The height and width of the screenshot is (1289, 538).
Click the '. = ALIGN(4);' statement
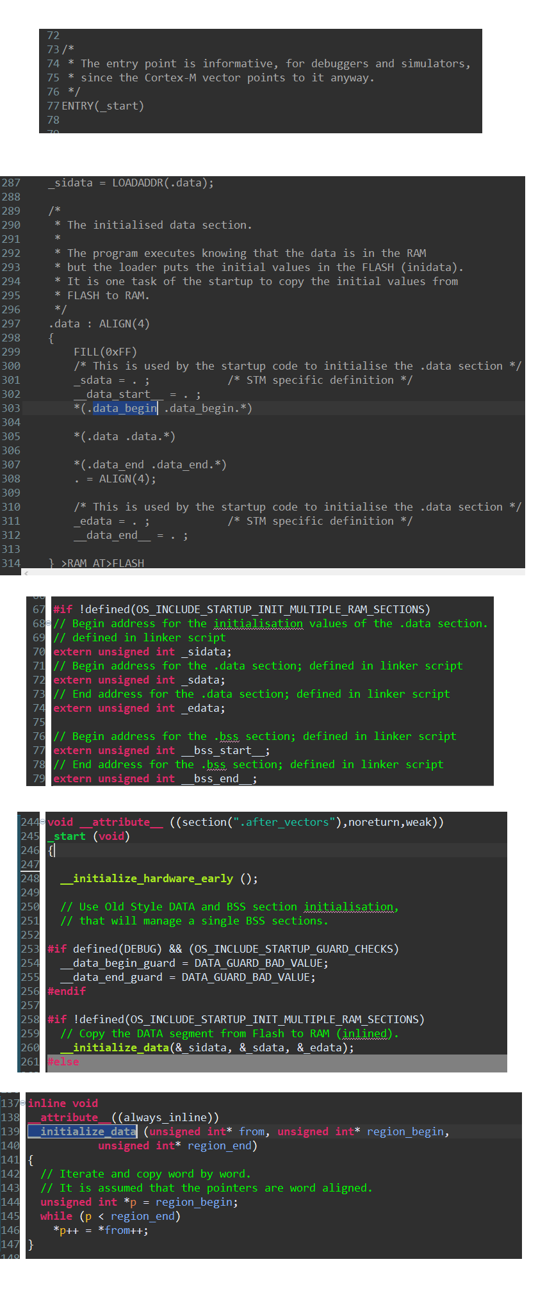click(x=115, y=479)
